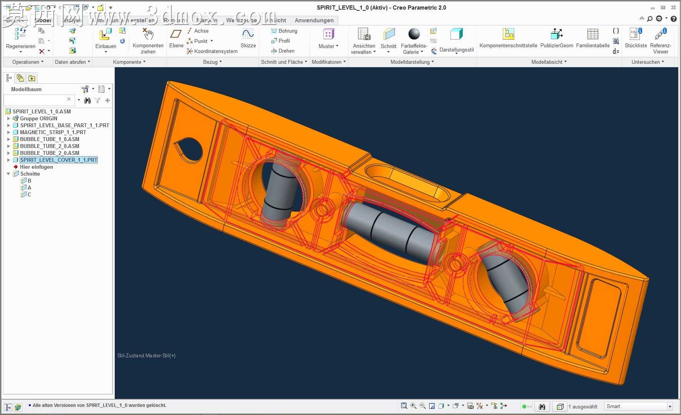The image size is (681, 415).
Task: Click the Regenerieren icon
Action: point(20,34)
